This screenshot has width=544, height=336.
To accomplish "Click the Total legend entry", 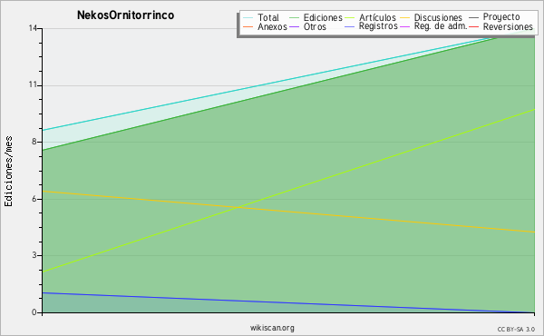I will click(261, 17).
